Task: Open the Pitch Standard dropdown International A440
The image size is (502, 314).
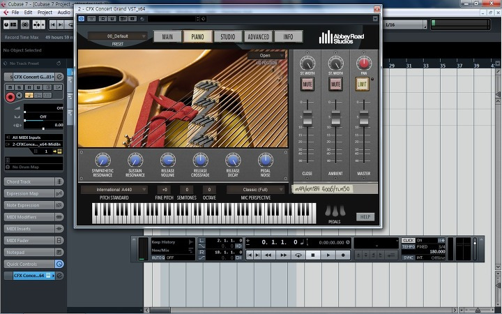Action: tap(114, 189)
